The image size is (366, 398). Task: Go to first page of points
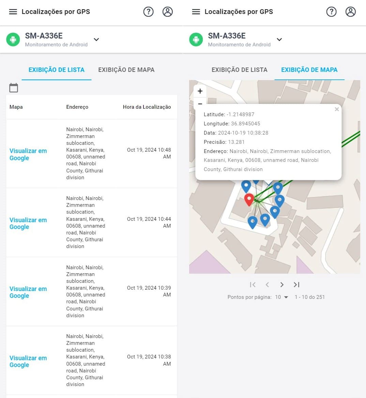coord(253,285)
